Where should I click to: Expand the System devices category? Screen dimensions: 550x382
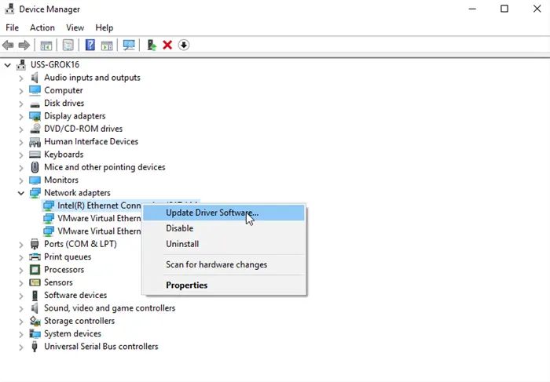(x=21, y=334)
